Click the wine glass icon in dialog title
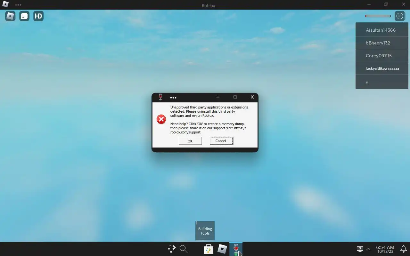The width and height of the screenshot is (410, 256). (160, 97)
